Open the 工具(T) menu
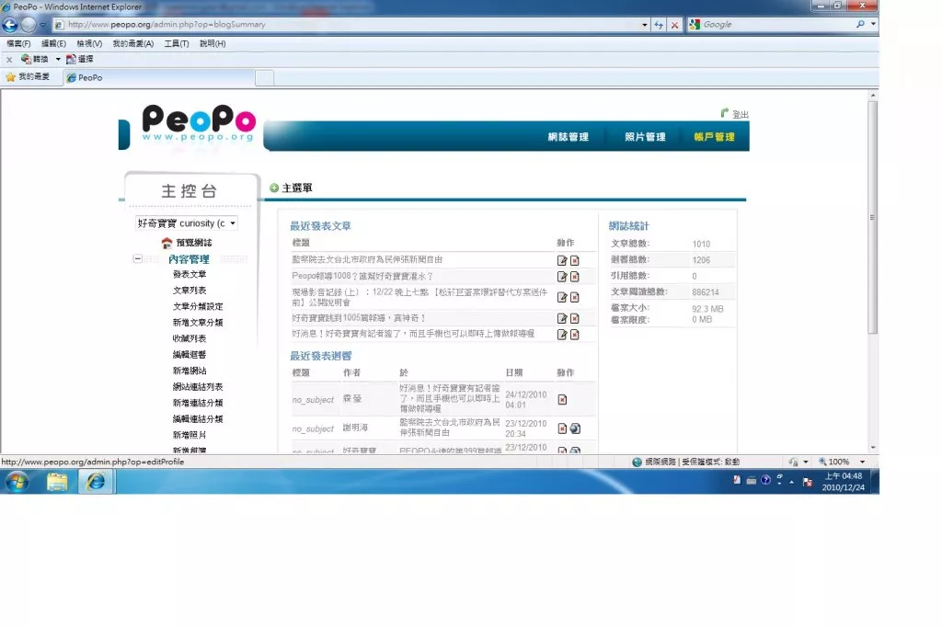 (177, 44)
